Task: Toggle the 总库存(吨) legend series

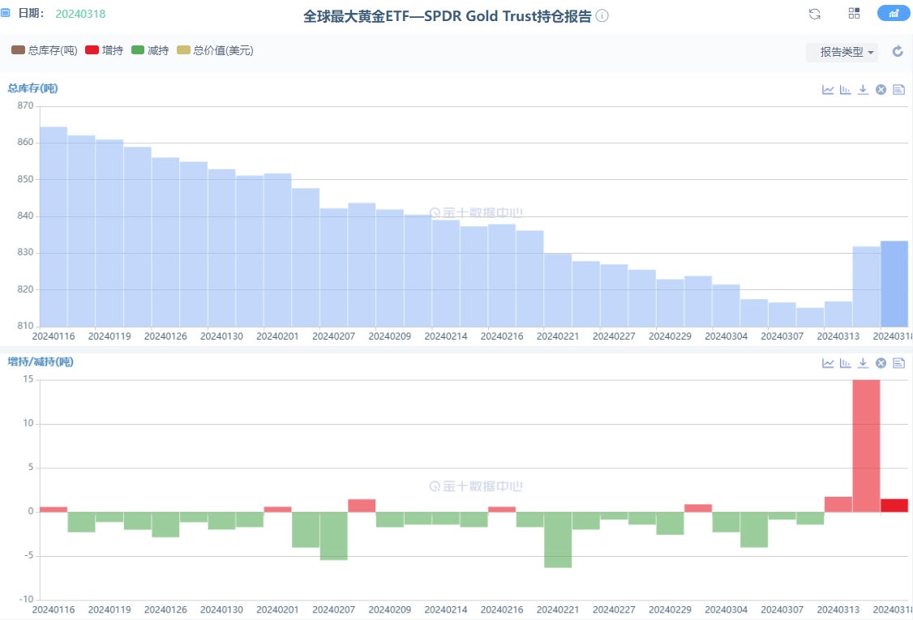Action: (45, 51)
